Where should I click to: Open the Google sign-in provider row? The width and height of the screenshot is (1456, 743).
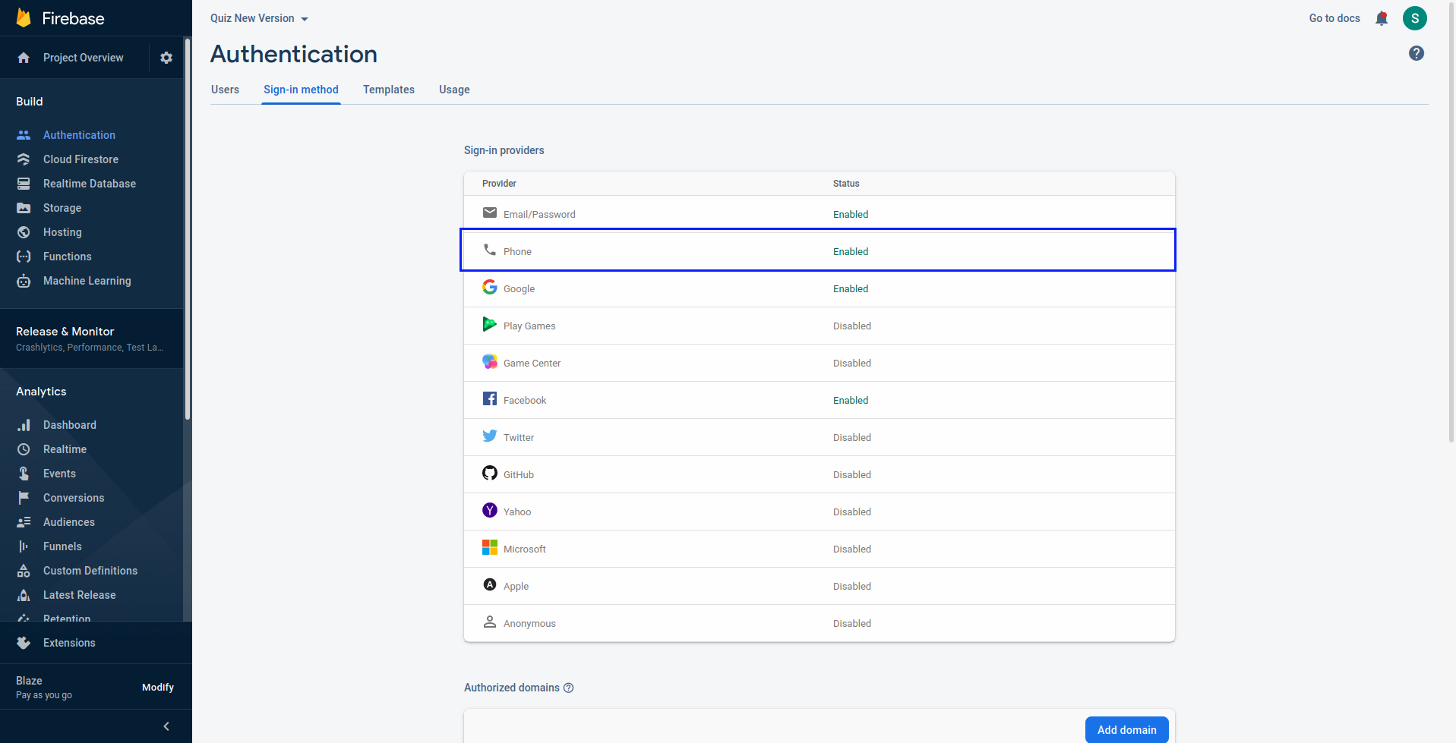(820, 288)
